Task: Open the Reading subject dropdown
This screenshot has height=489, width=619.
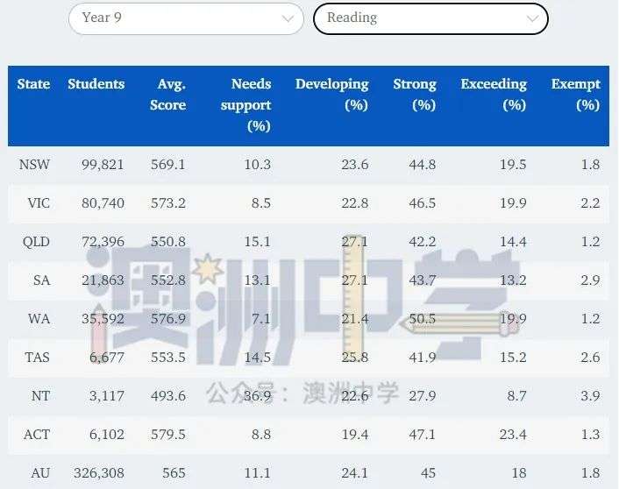Action: tap(430, 18)
